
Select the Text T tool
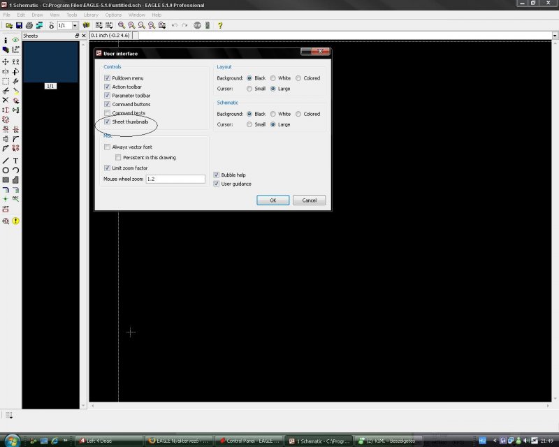(15, 161)
